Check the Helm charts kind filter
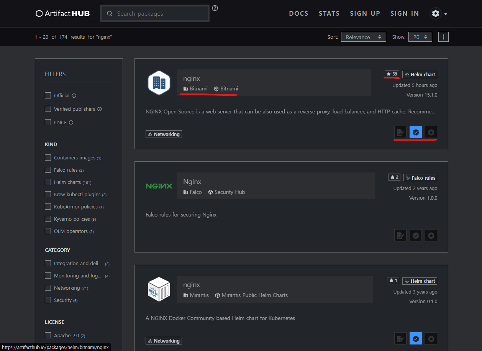 point(48,182)
